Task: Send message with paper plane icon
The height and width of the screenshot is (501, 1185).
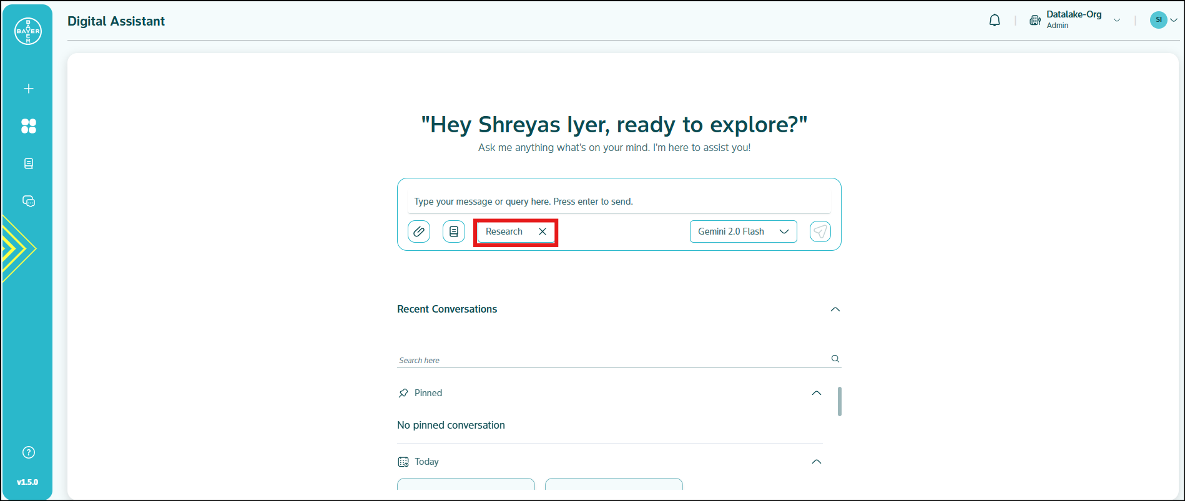Action: 820,231
